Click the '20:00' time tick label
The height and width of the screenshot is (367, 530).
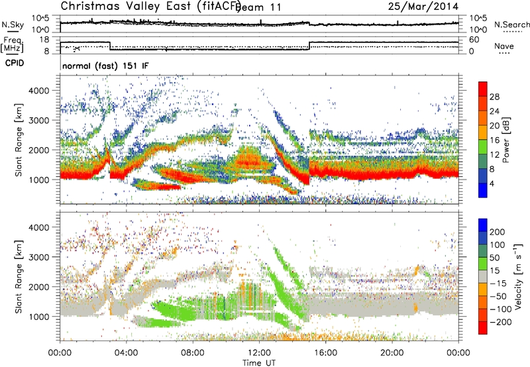tap(392, 353)
